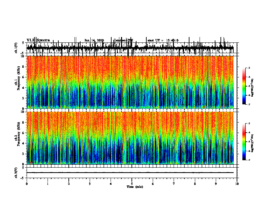Click the '2' kHz tick of ch.1 spectrogram
267x206 pixels.
point(23,98)
